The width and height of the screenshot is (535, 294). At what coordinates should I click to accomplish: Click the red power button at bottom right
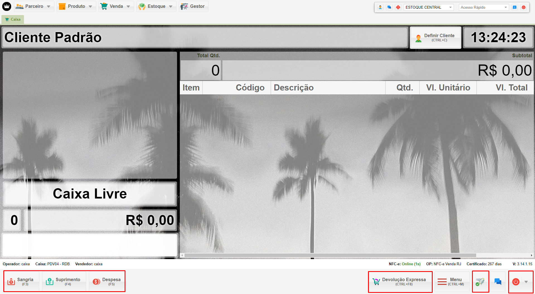click(x=516, y=282)
